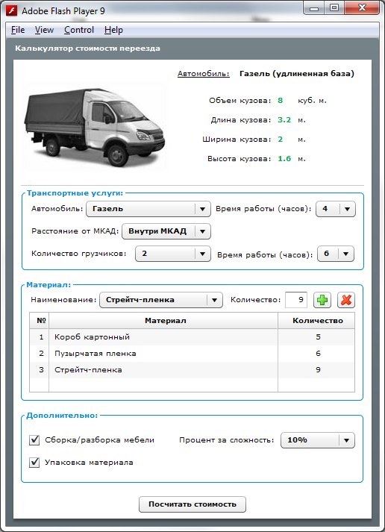
Task: Select the Пузырчатая пленка table row
Action: point(192,353)
